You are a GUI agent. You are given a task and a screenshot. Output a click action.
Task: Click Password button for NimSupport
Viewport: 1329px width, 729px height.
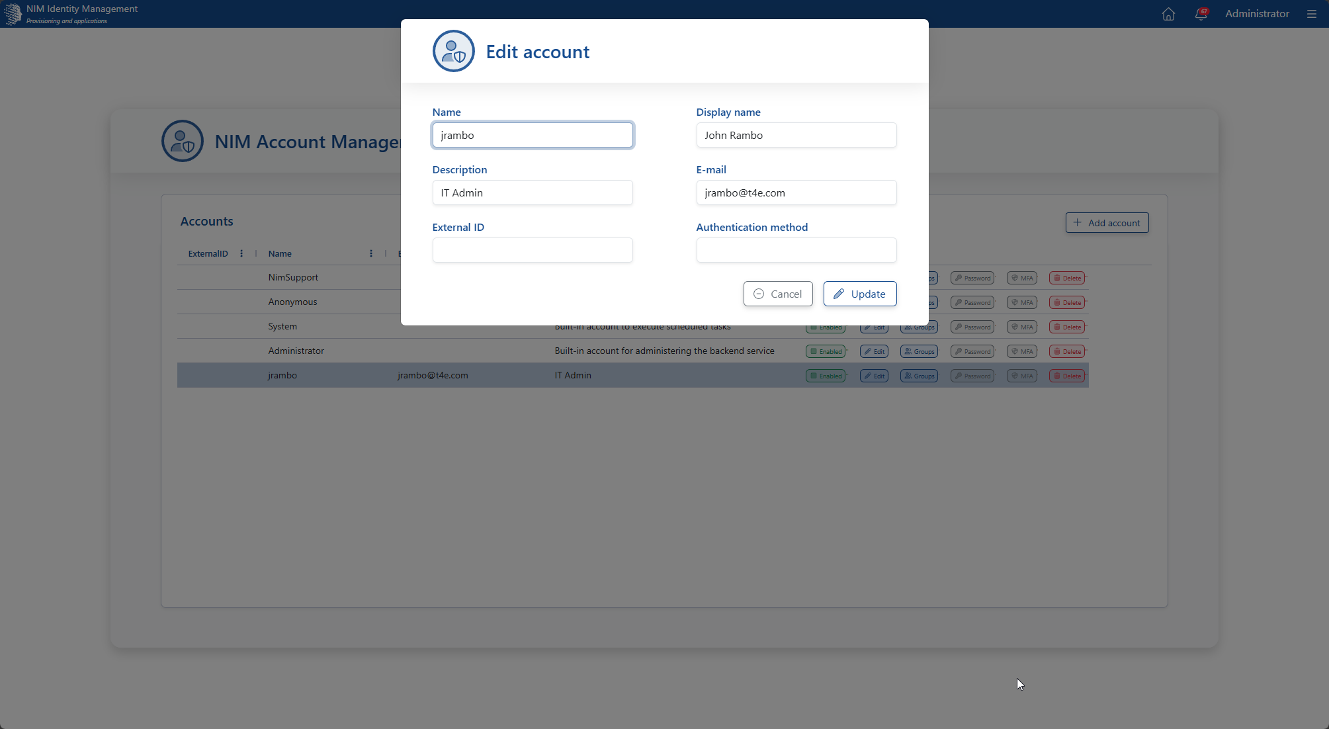972,278
